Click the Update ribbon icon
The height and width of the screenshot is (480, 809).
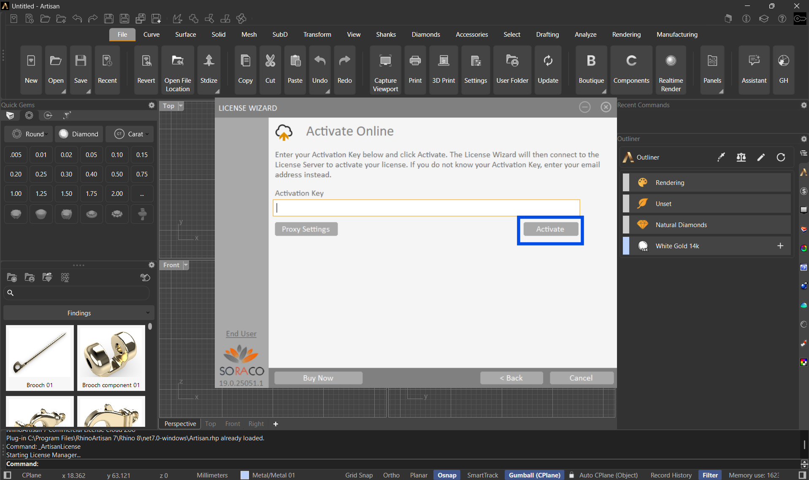coord(548,69)
